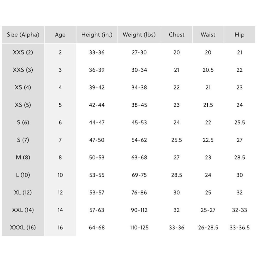Screen dimensions: 257x257
Task: Select the XL (12) size label
Action: [23, 192]
